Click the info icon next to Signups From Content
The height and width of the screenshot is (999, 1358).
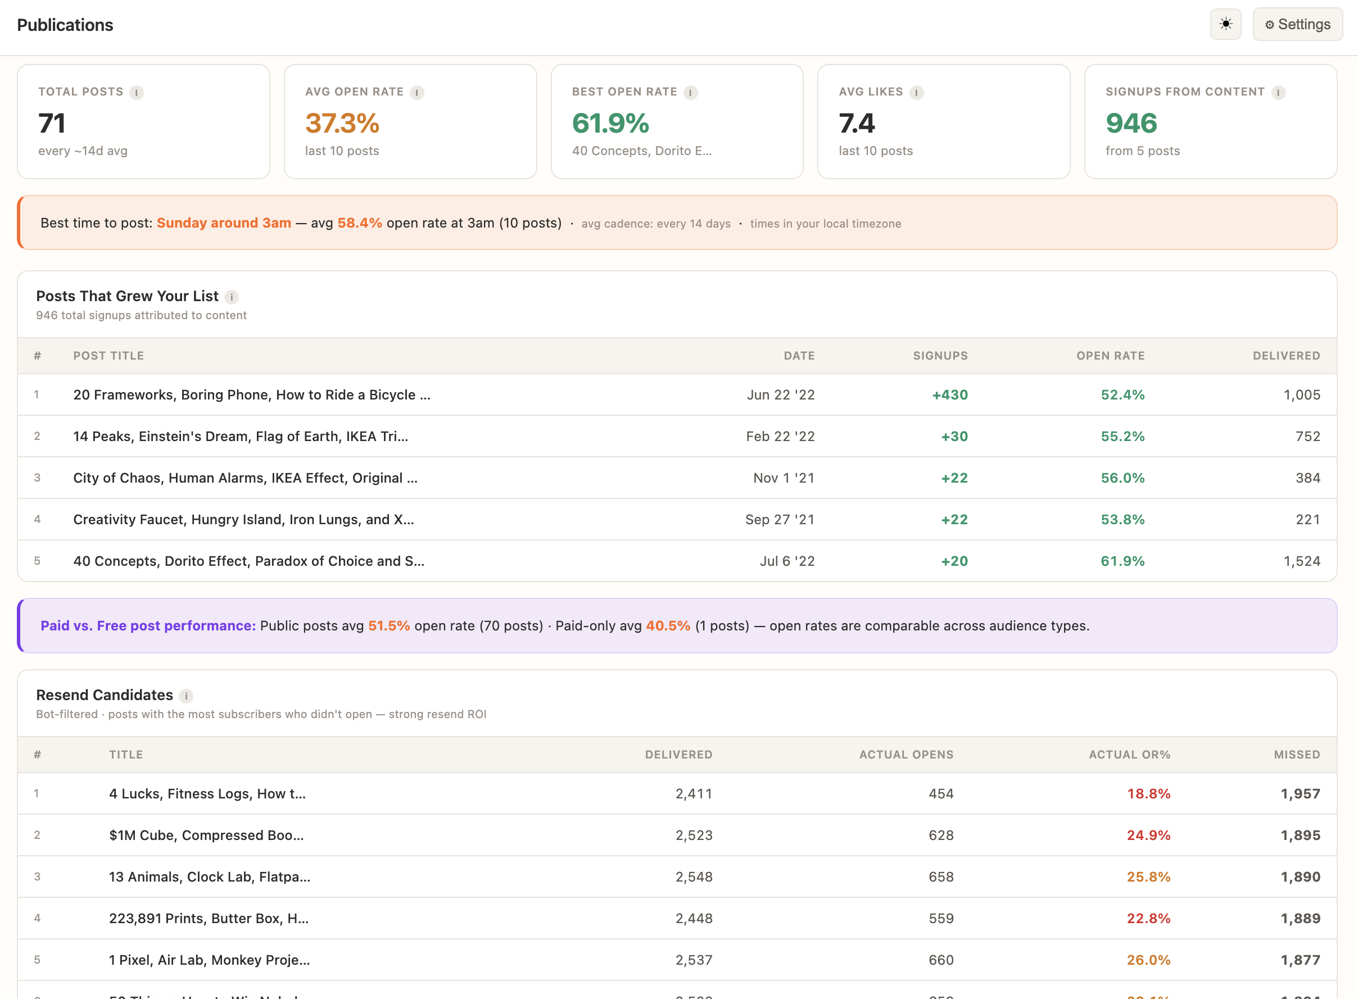click(x=1278, y=93)
